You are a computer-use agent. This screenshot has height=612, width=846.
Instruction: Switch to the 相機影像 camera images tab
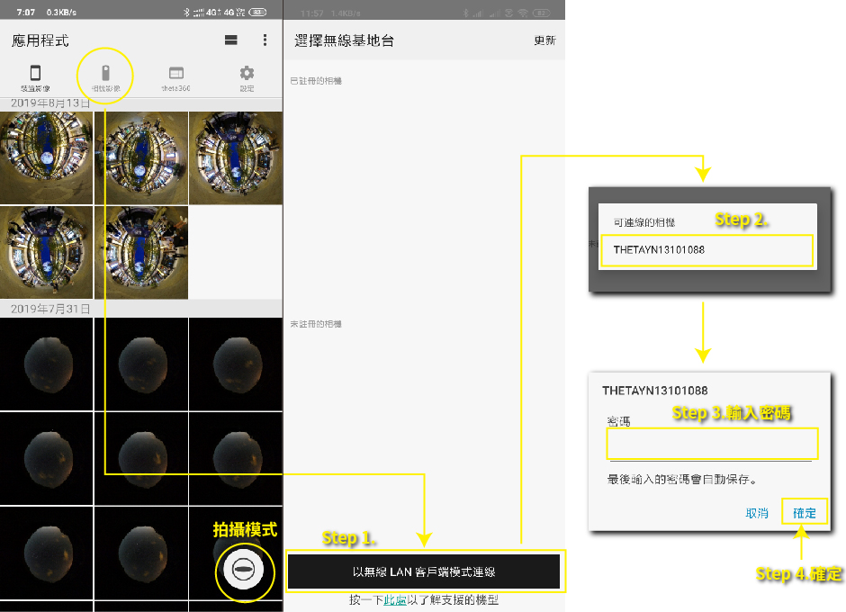[x=105, y=77]
